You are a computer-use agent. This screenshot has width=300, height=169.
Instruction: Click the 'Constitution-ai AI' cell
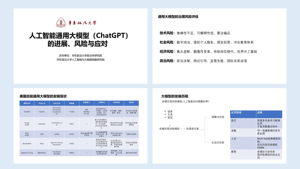(57, 124)
